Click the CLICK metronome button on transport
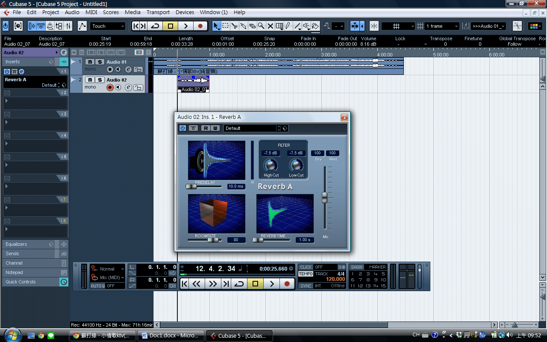Viewport: 547px width, 342px height. point(306,267)
